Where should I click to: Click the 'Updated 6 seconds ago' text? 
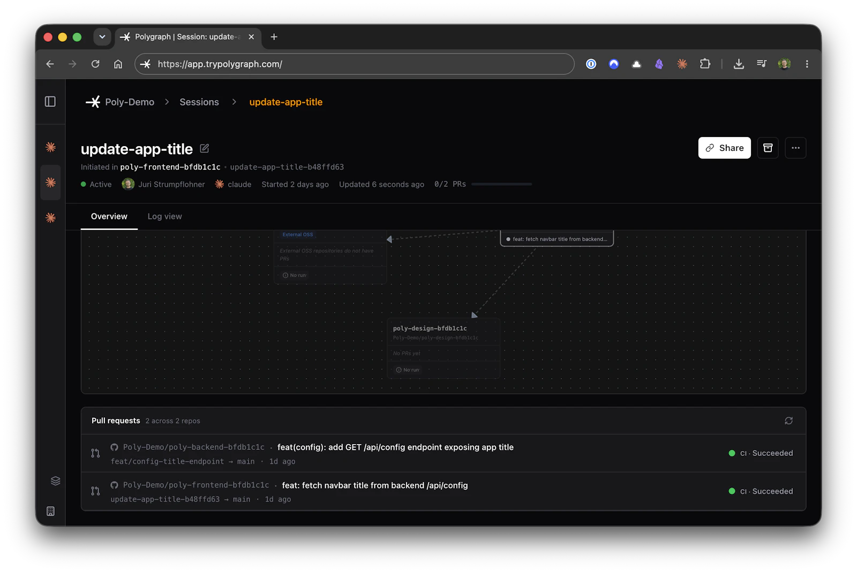tap(381, 184)
